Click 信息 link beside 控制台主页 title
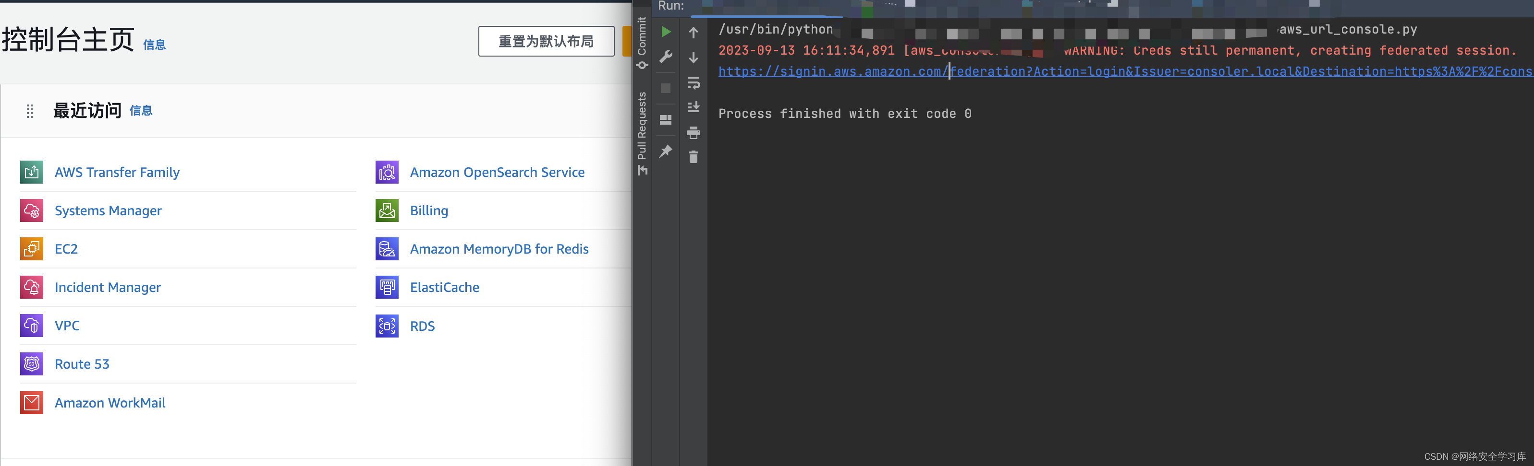Viewport: 1534px width, 466px height. (154, 45)
